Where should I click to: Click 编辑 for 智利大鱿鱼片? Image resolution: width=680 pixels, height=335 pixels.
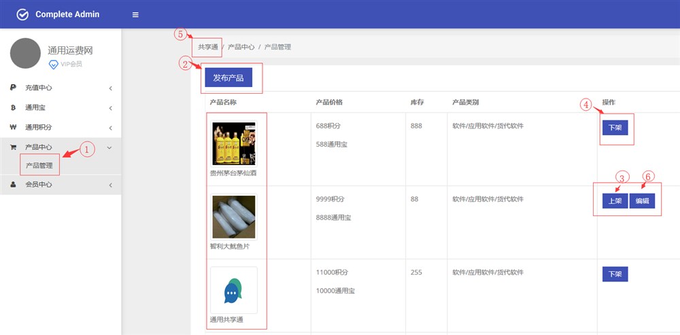(643, 201)
